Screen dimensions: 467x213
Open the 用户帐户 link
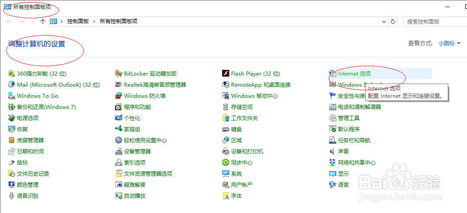point(242,185)
